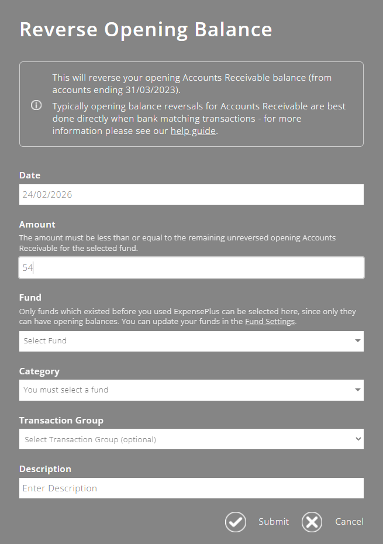Open the Select Fund dropdown
The image size is (383, 544).
pyautogui.click(x=191, y=341)
